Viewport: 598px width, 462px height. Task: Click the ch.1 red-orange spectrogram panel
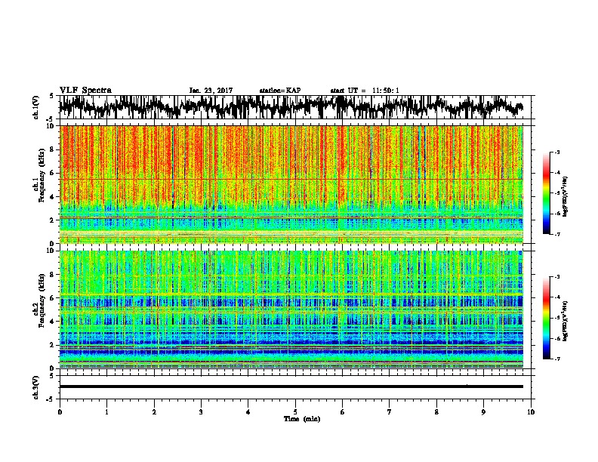point(291,184)
